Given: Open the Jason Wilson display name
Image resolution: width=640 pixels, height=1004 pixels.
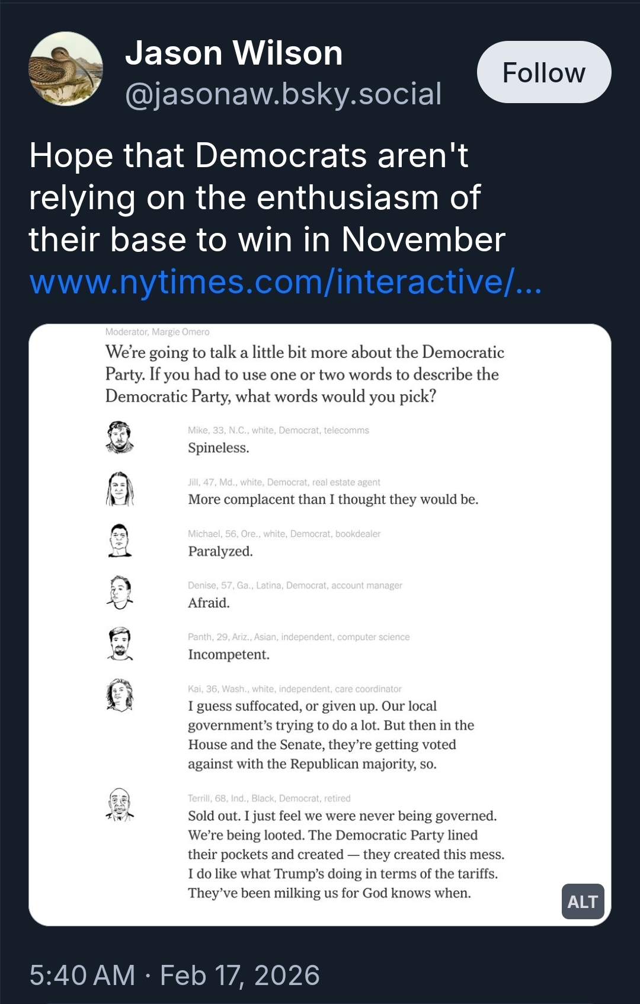Looking at the screenshot, I should 233,53.
